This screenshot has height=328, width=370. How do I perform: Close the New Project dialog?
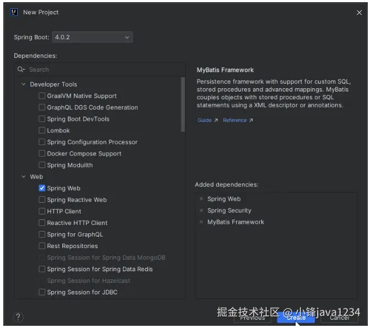click(x=359, y=13)
